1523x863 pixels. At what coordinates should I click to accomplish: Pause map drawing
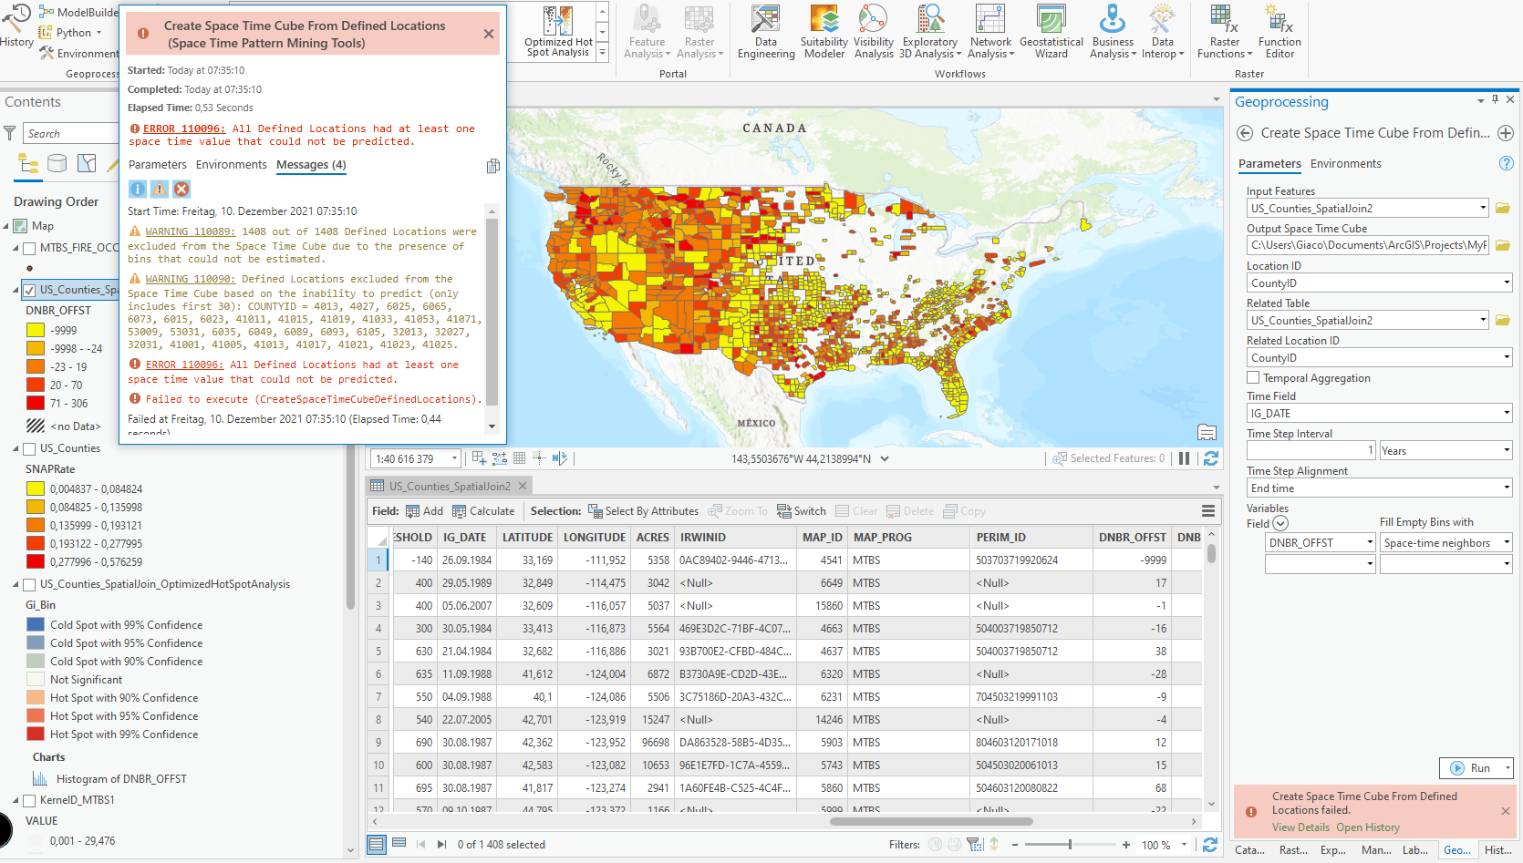pyautogui.click(x=1184, y=458)
